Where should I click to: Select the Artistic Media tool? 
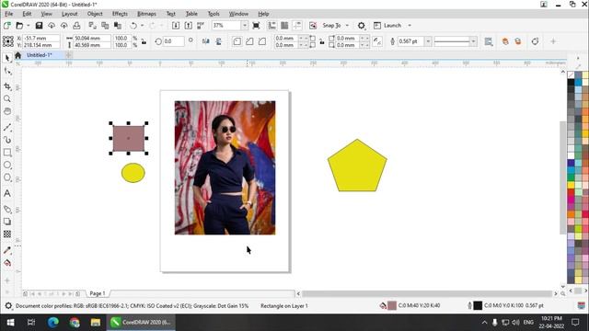[7, 140]
